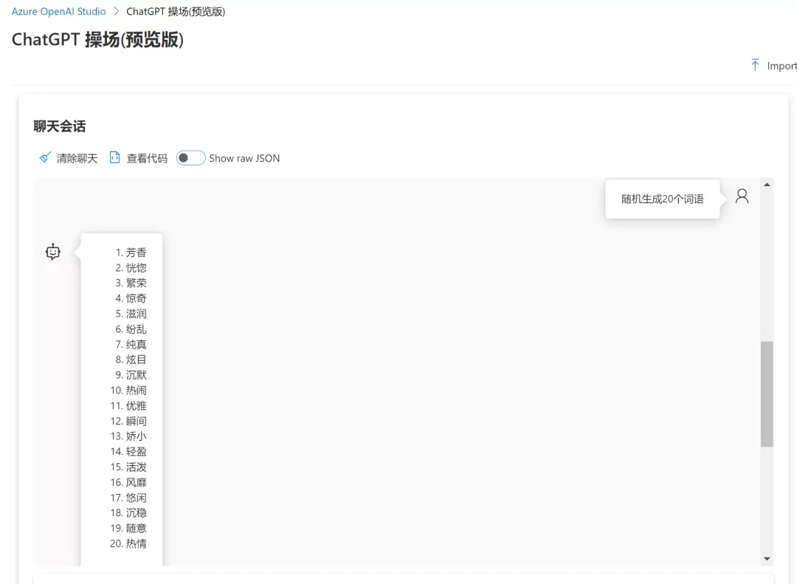Toggle the Show raw JSON switch
Screen dimensions: 797x584
coord(190,158)
